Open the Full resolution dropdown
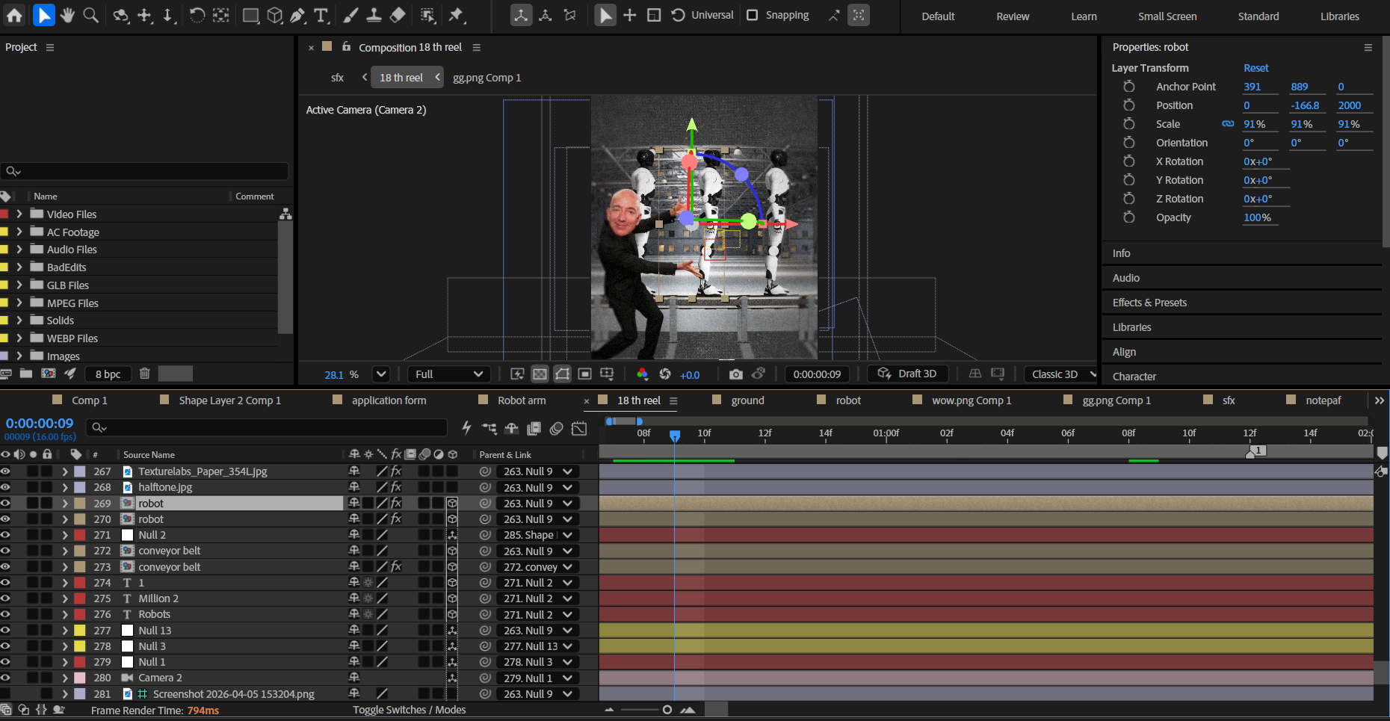 click(448, 374)
